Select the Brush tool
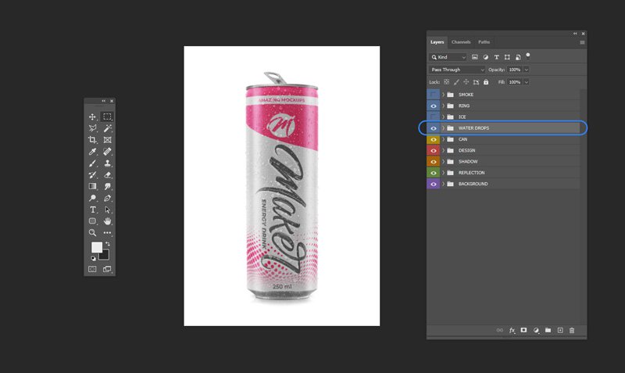The image size is (625, 373). click(x=92, y=163)
